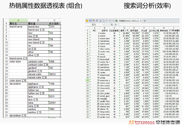Click 'stance soc' cell in row 30
Screen dimensions: 182x126
[x=104, y=106]
